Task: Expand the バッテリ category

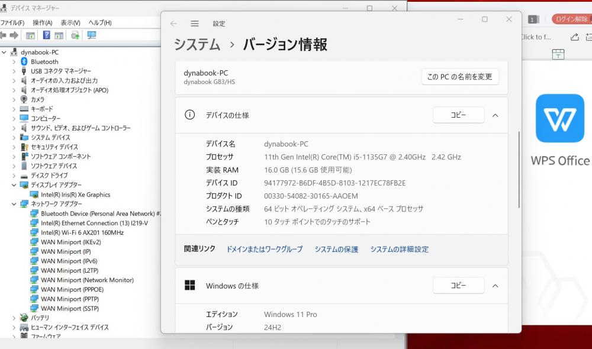Action: pos(14,318)
